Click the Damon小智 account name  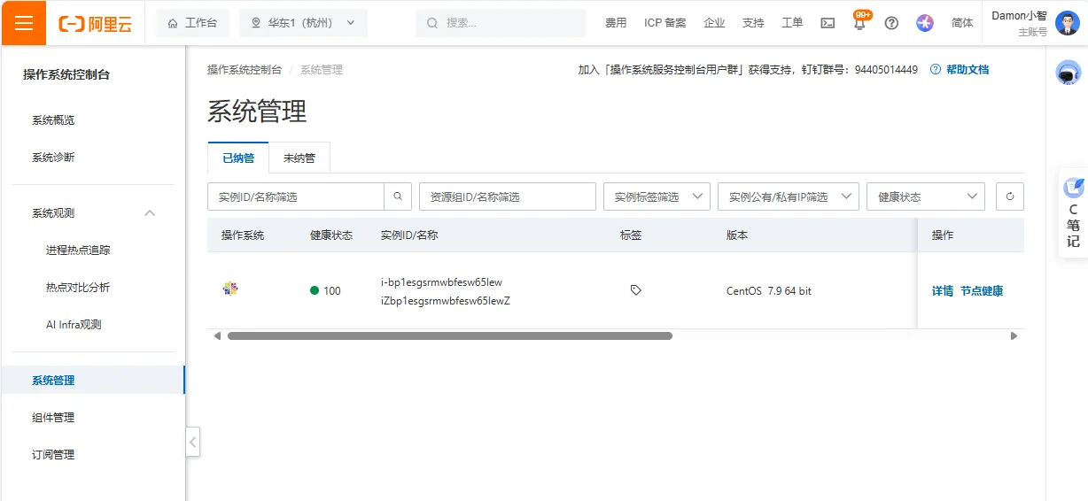[1019, 16]
